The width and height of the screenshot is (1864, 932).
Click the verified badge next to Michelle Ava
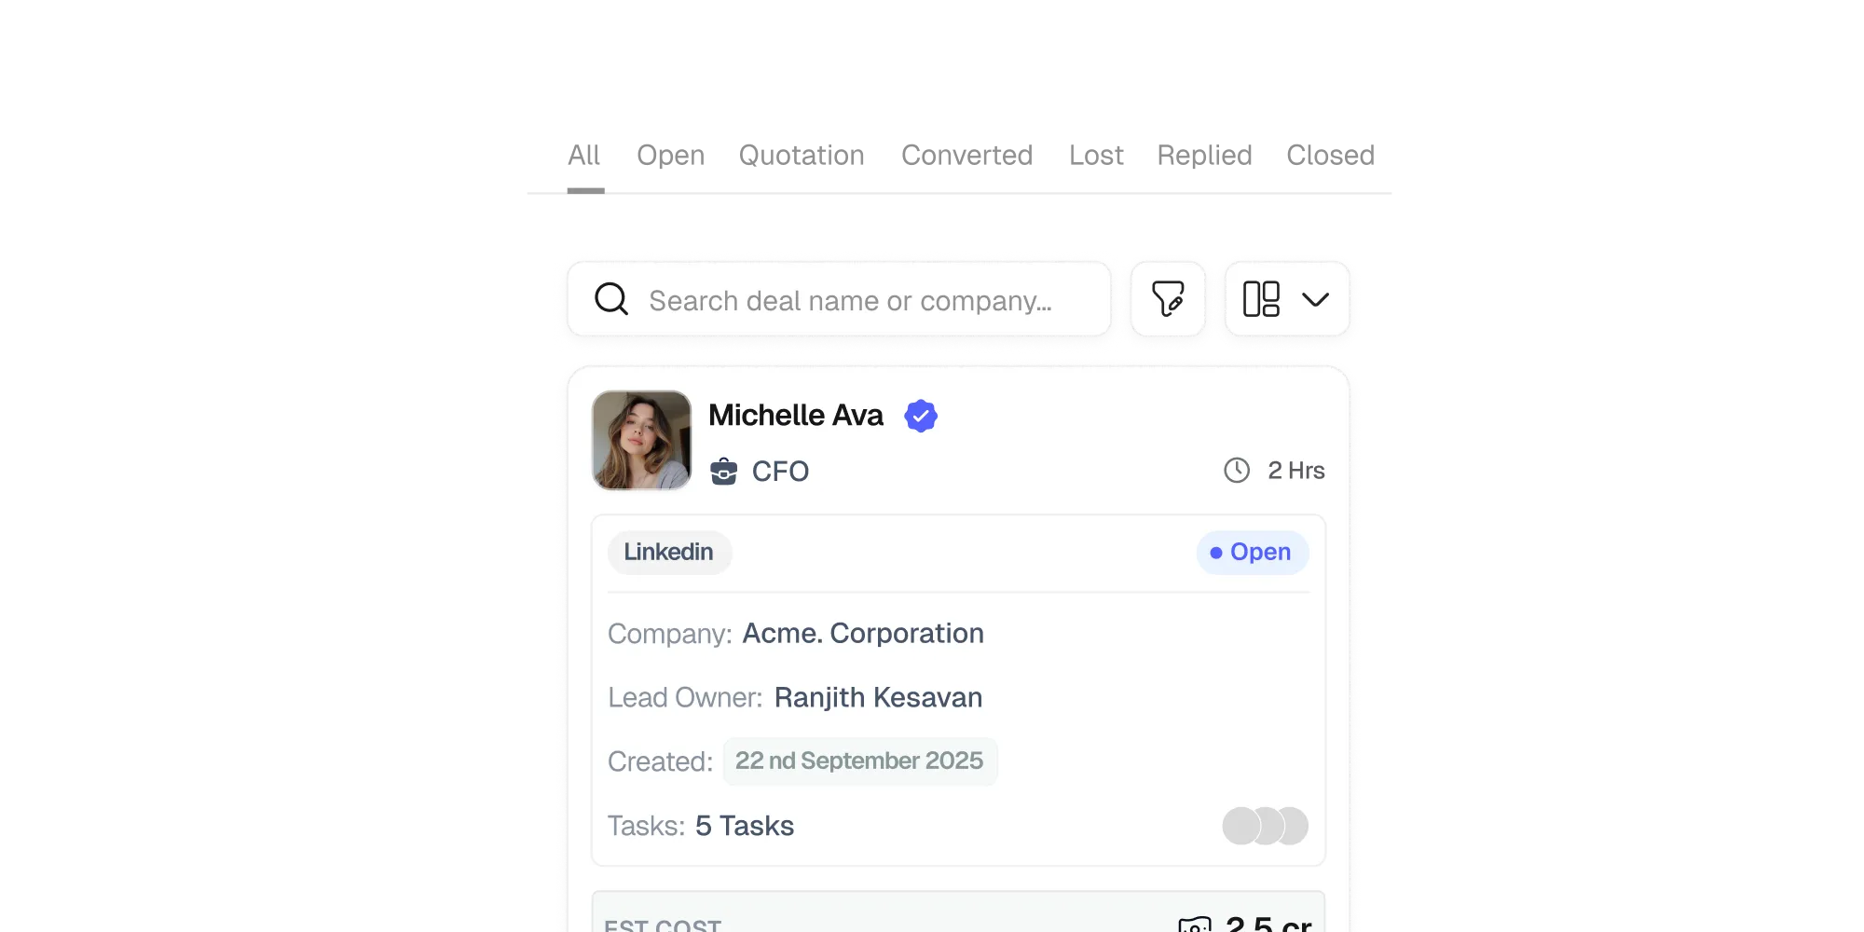coord(920,416)
